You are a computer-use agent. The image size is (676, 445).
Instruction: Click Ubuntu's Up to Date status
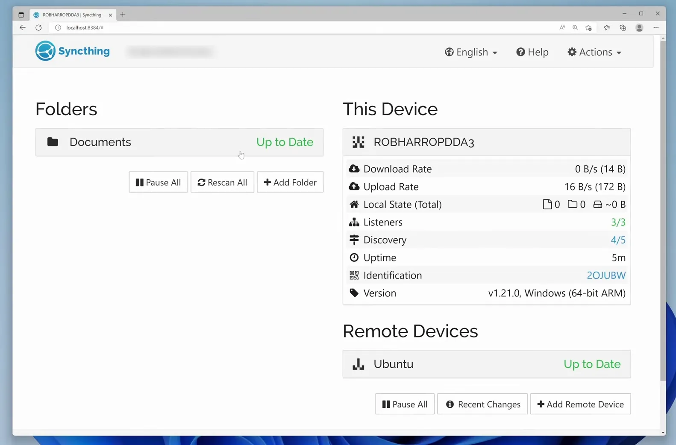[592, 364]
